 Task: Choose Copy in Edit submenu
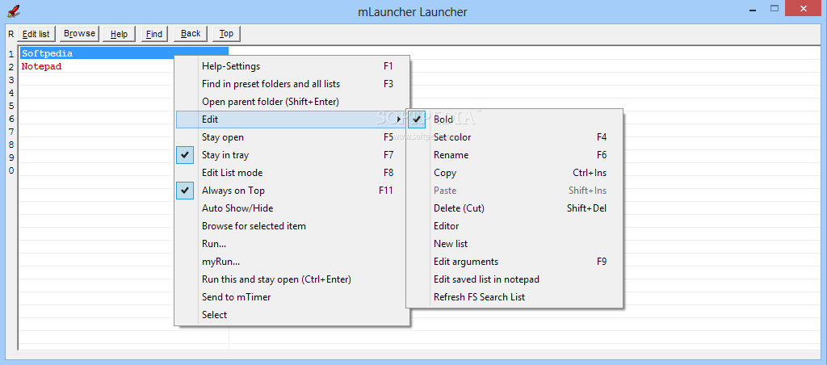pos(514,173)
